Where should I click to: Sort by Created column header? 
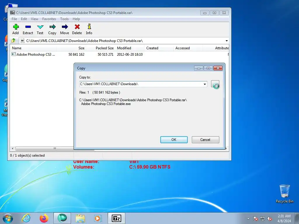(159, 48)
